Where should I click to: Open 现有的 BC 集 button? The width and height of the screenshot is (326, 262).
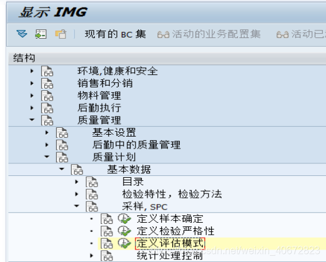point(115,34)
